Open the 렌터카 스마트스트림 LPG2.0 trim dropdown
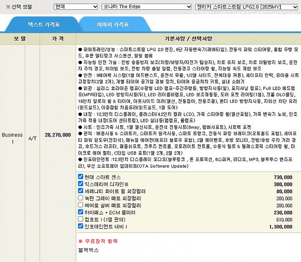The width and height of the screenshot is (301, 262). click(x=246, y=7)
